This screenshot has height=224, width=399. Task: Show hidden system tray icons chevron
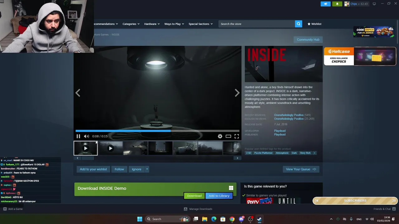click(331, 219)
